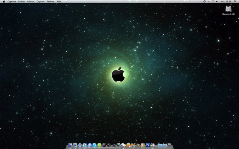Image resolution: width=239 pixels, height=149 pixels.
Task: Open Finder from the Dock
Action: (70, 145)
